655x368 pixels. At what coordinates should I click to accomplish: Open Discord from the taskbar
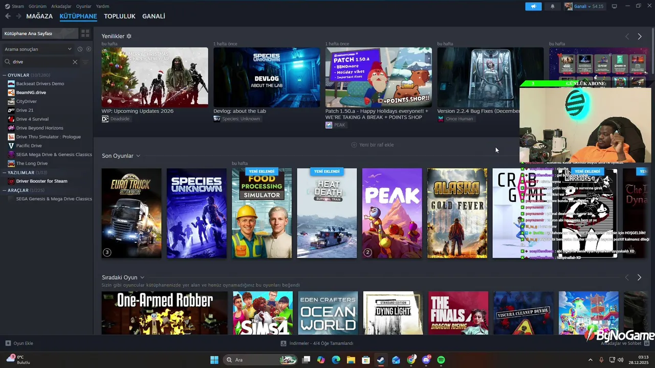(426, 360)
